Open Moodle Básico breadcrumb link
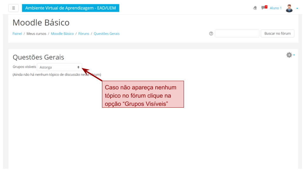The image size is (305, 171). (x=62, y=34)
